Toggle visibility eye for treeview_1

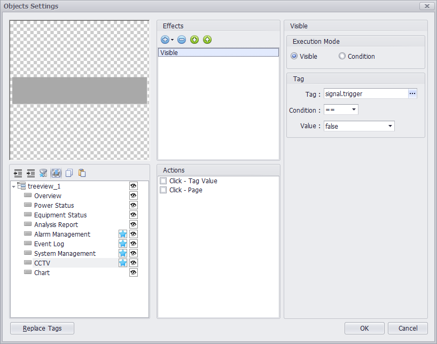pyautogui.click(x=134, y=186)
